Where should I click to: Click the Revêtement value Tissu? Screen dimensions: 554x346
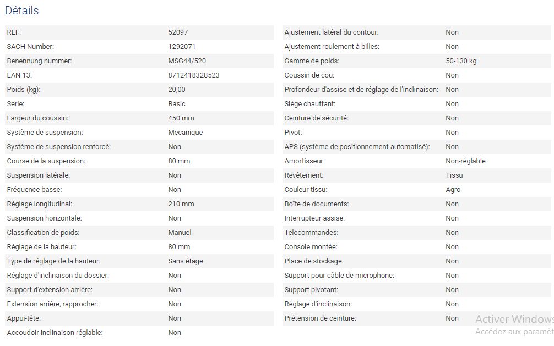click(454, 175)
